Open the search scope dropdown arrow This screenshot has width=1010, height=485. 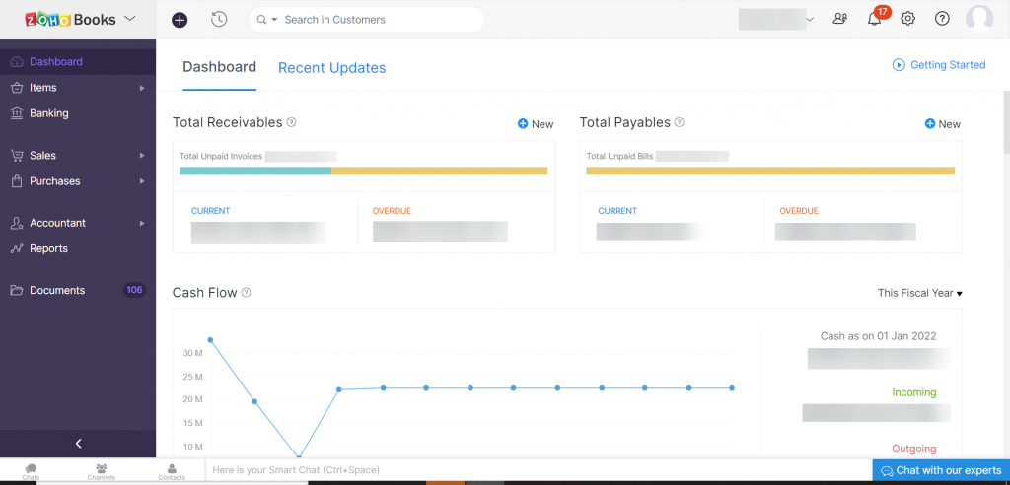click(274, 20)
